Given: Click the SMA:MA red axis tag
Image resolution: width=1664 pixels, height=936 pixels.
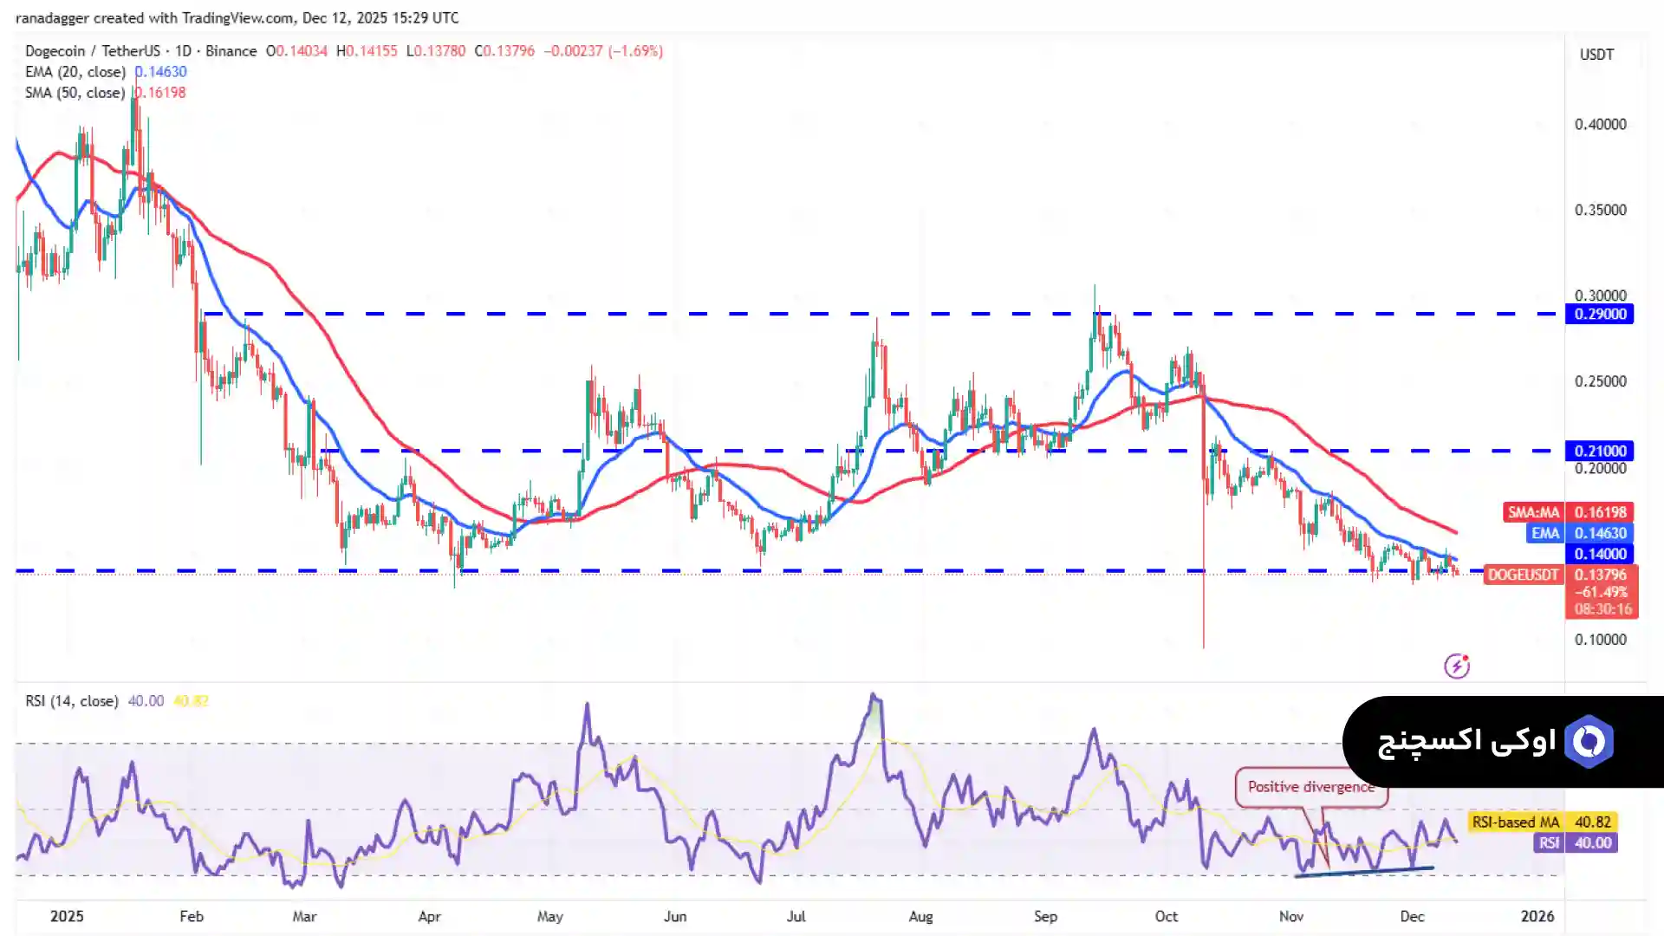Looking at the screenshot, I should (1532, 512).
